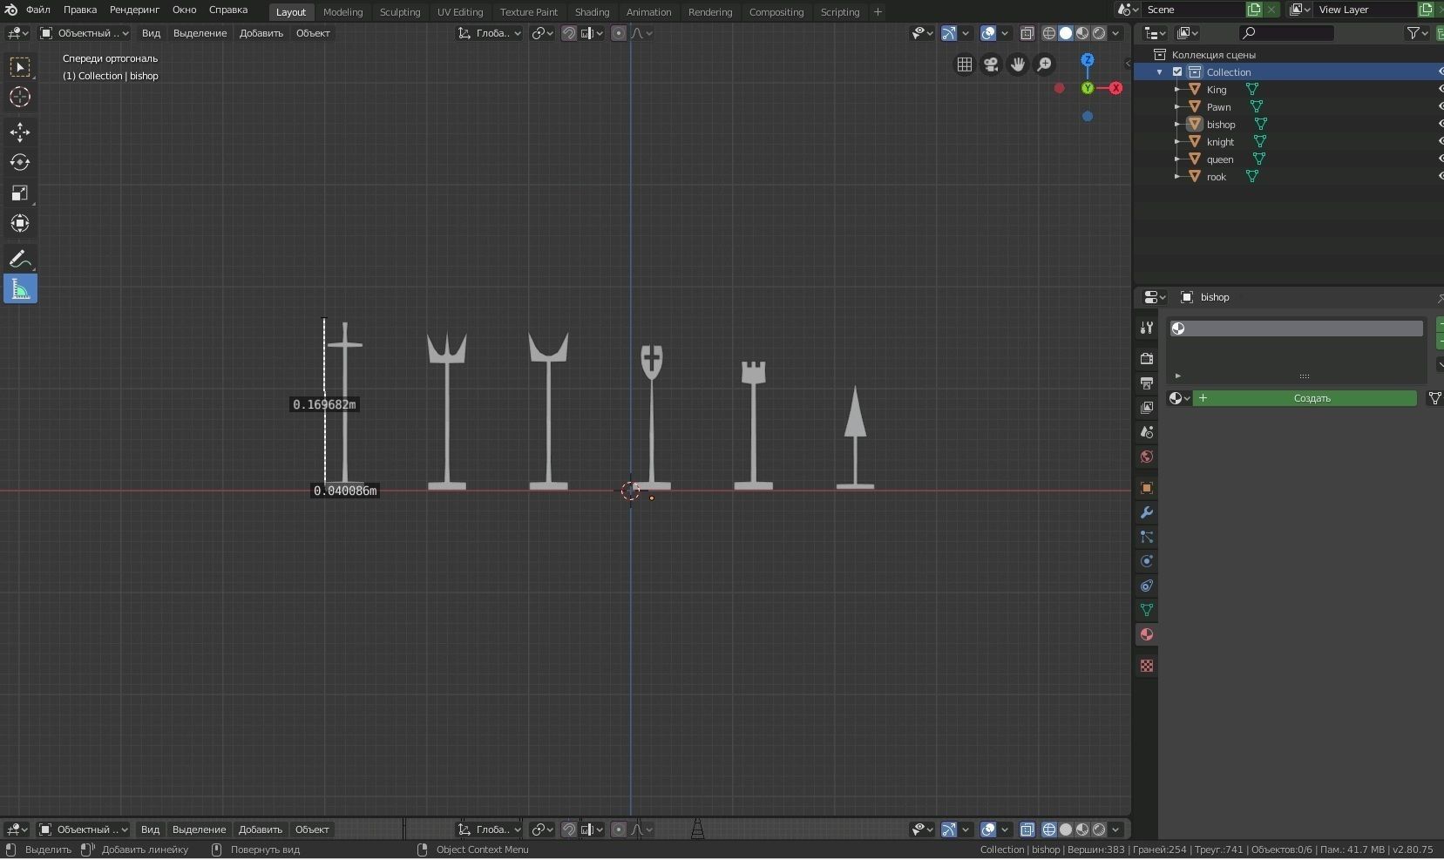Image resolution: width=1444 pixels, height=860 pixels.
Task: Open the Blender logo menu
Action: click(x=11, y=10)
